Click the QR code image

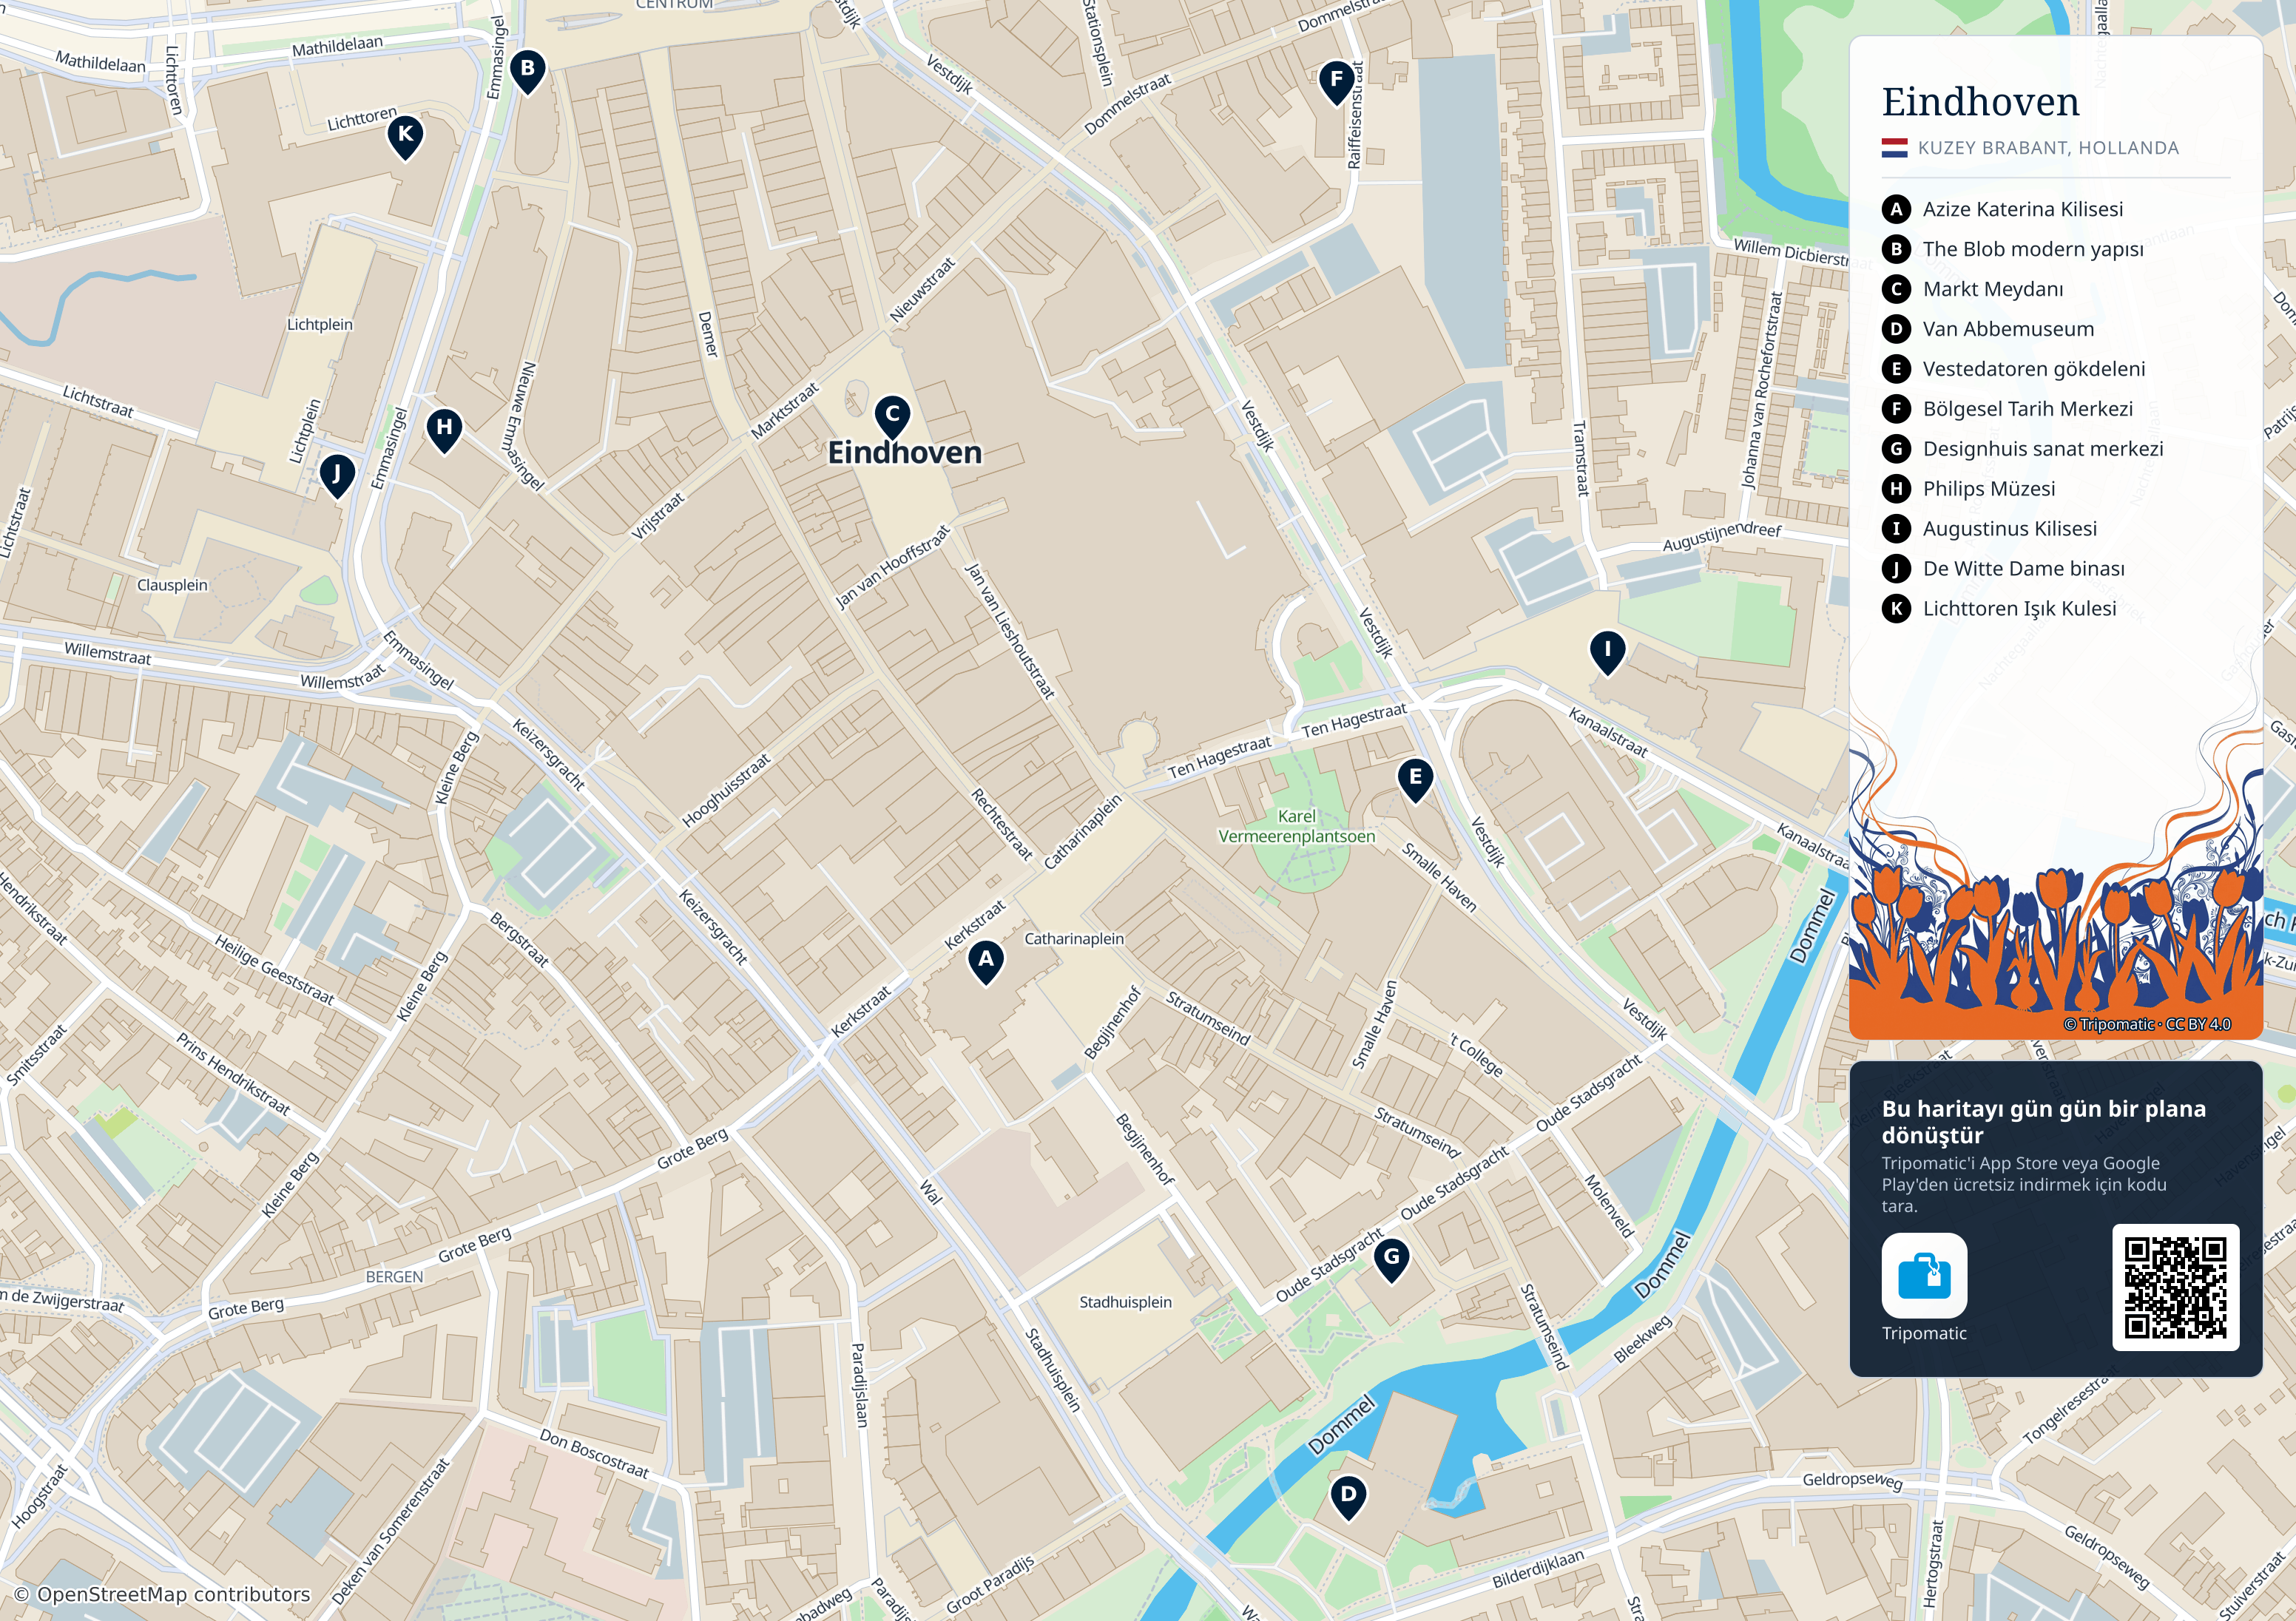click(2176, 1287)
